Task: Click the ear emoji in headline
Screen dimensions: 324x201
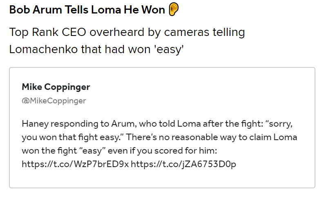Action: click(174, 9)
